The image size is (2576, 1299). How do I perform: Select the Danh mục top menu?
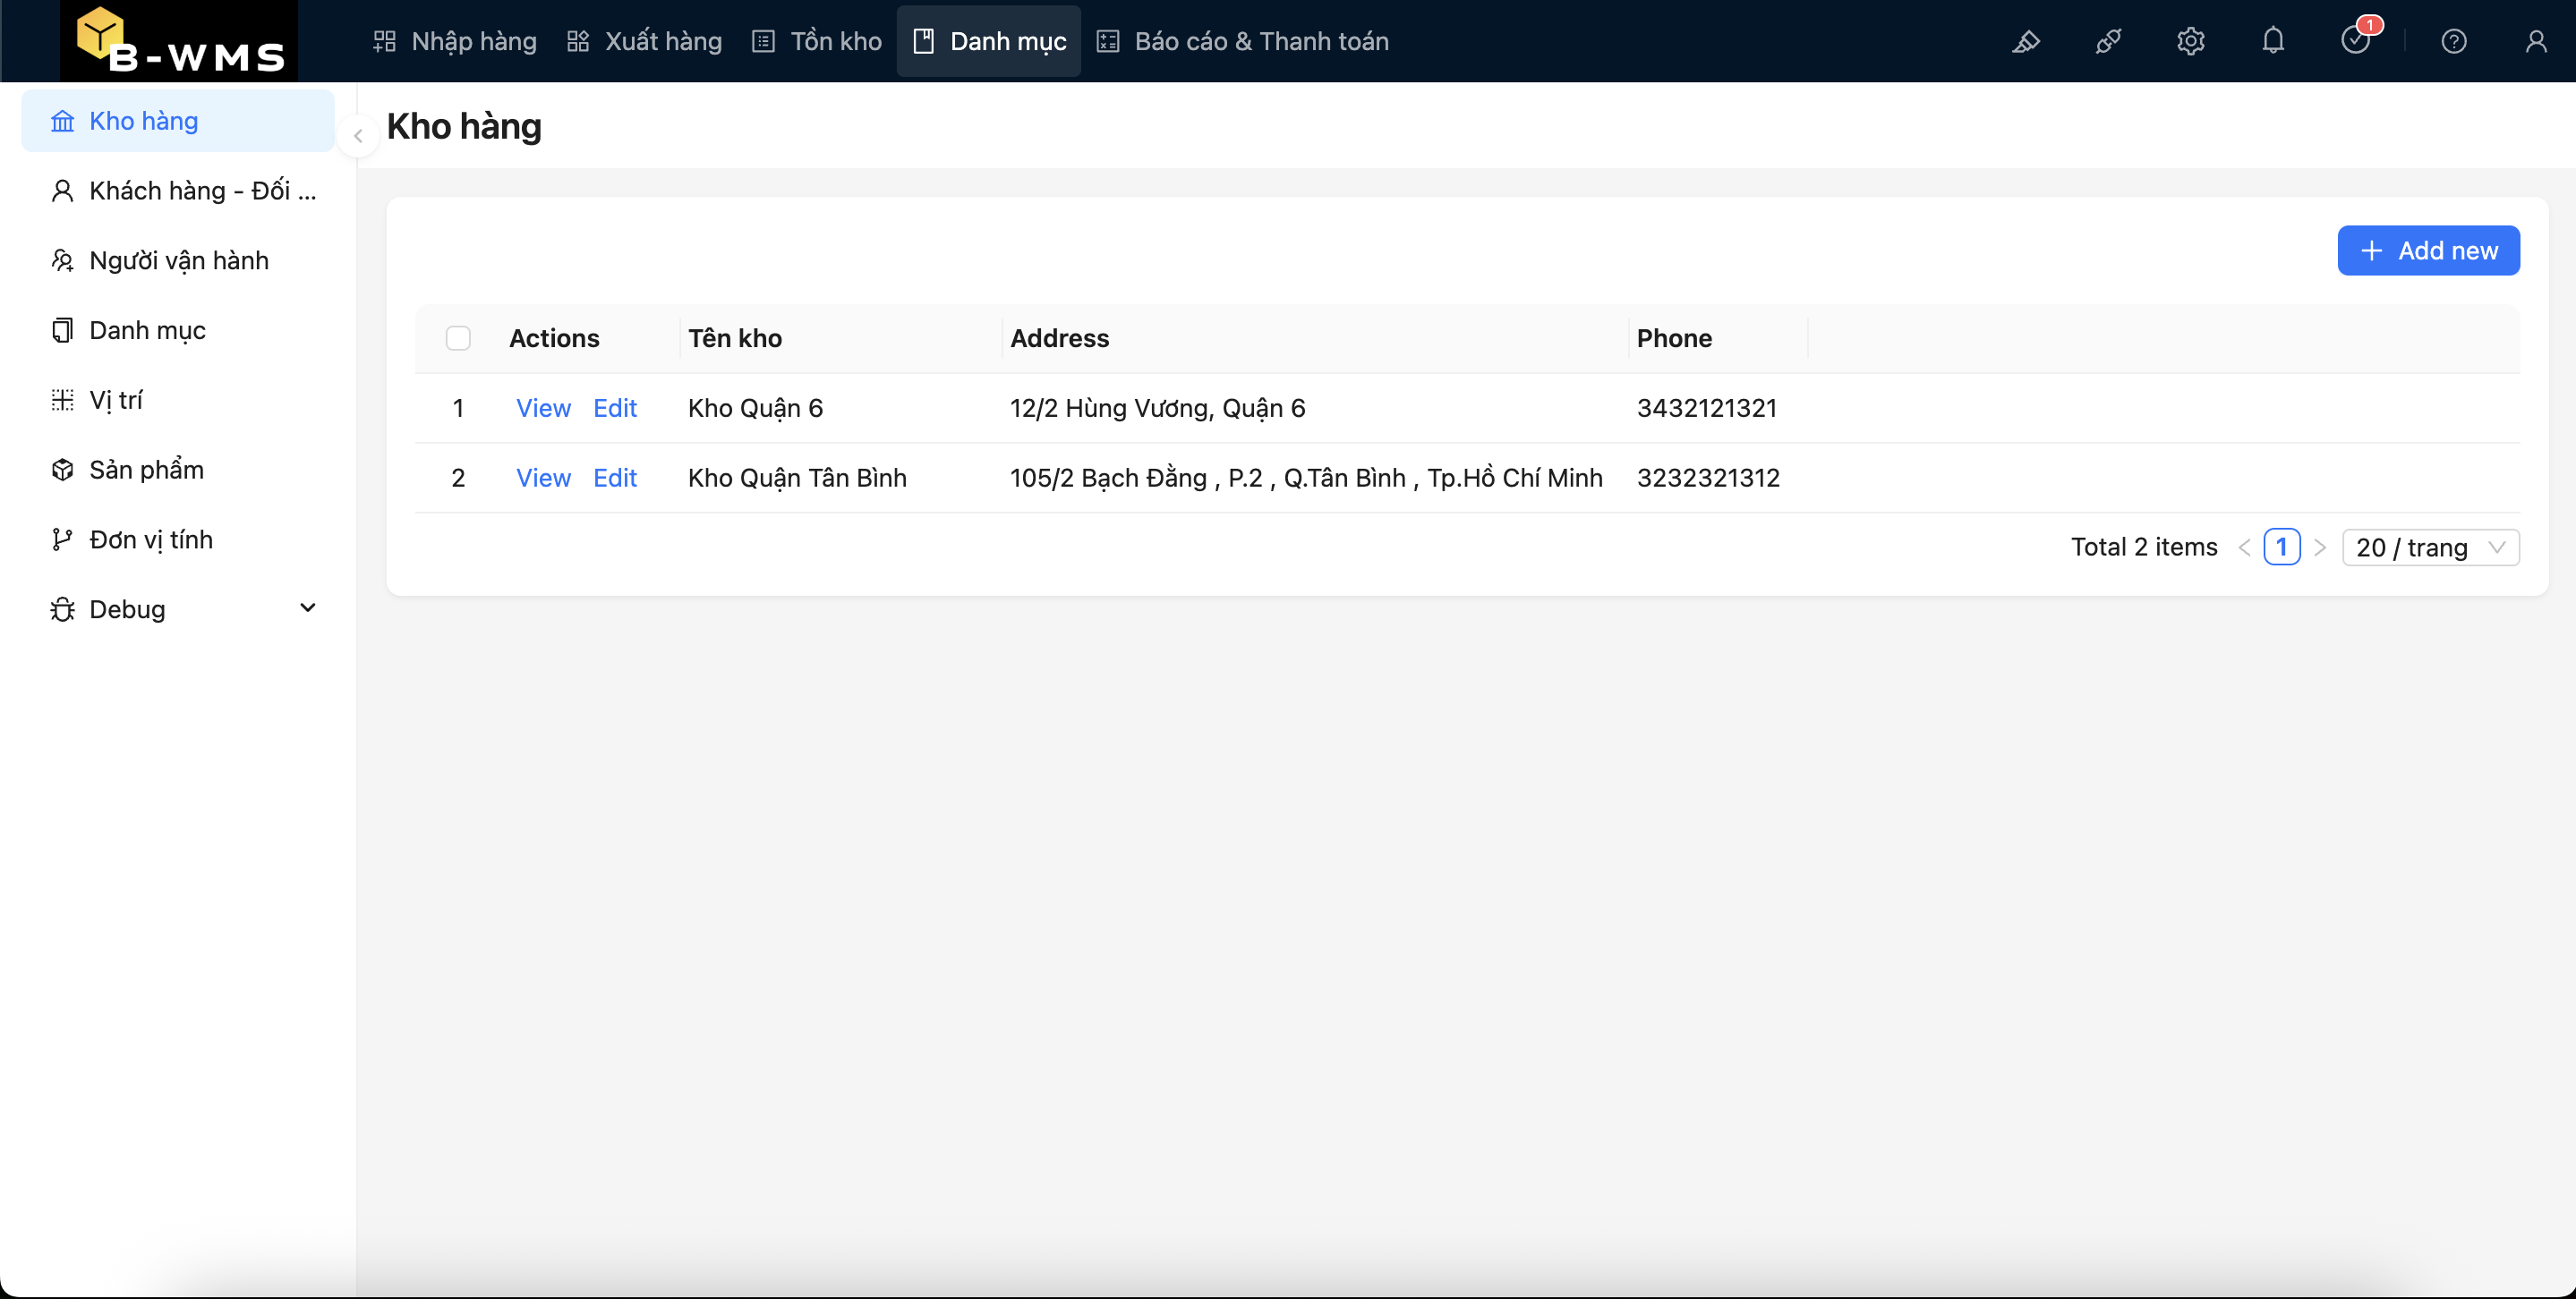click(x=989, y=41)
